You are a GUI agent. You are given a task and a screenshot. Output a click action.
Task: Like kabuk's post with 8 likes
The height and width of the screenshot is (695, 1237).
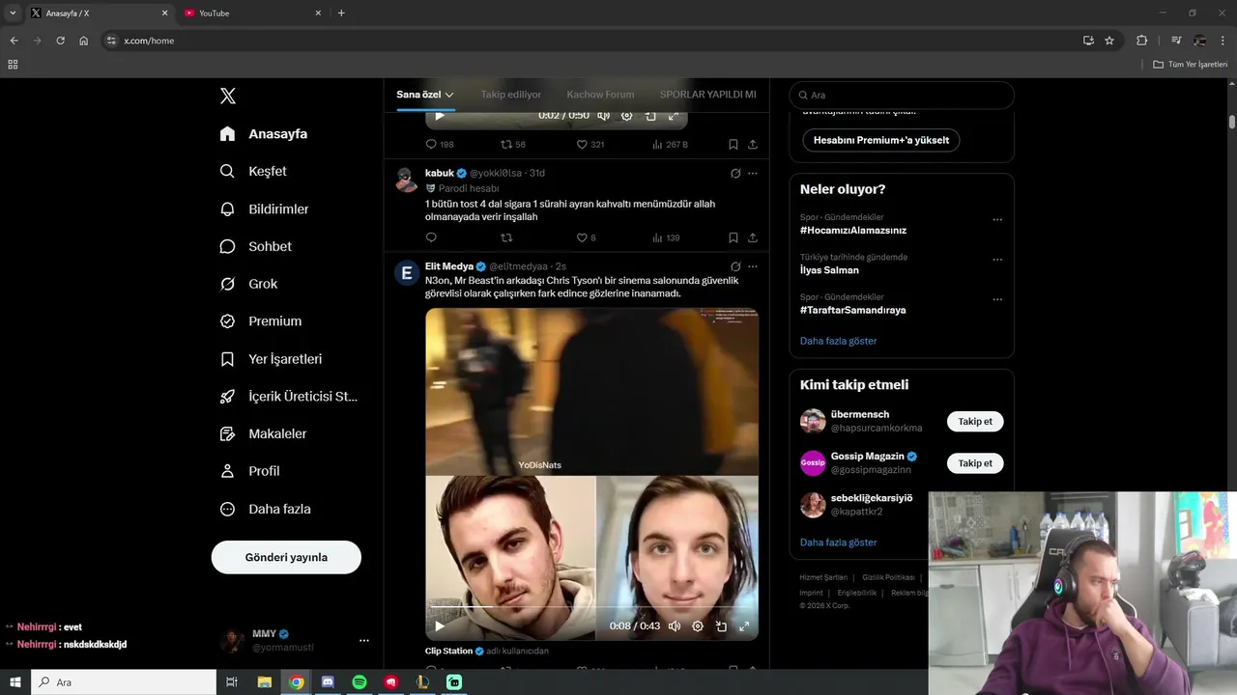click(586, 237)
